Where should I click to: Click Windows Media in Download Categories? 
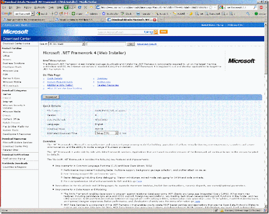[12, 112]
